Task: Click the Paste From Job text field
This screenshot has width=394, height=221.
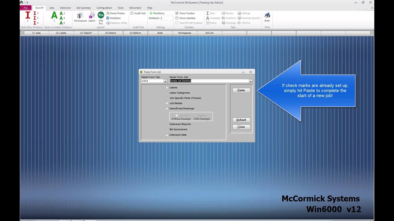Action: point(209,81)
